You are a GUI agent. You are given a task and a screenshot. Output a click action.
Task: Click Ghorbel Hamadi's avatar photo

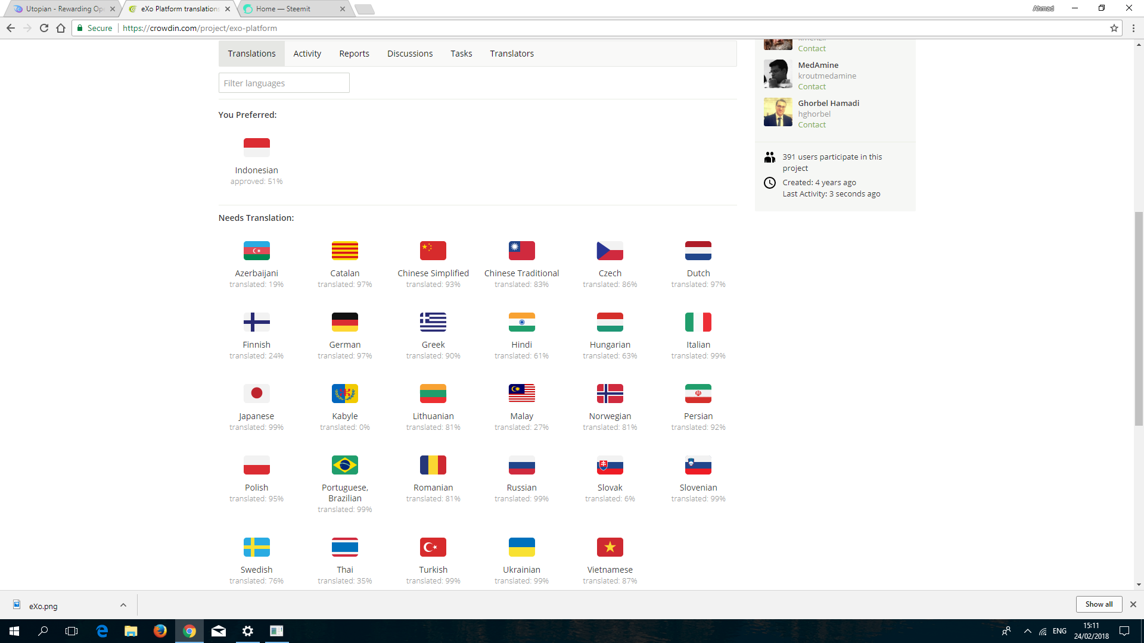778,112
